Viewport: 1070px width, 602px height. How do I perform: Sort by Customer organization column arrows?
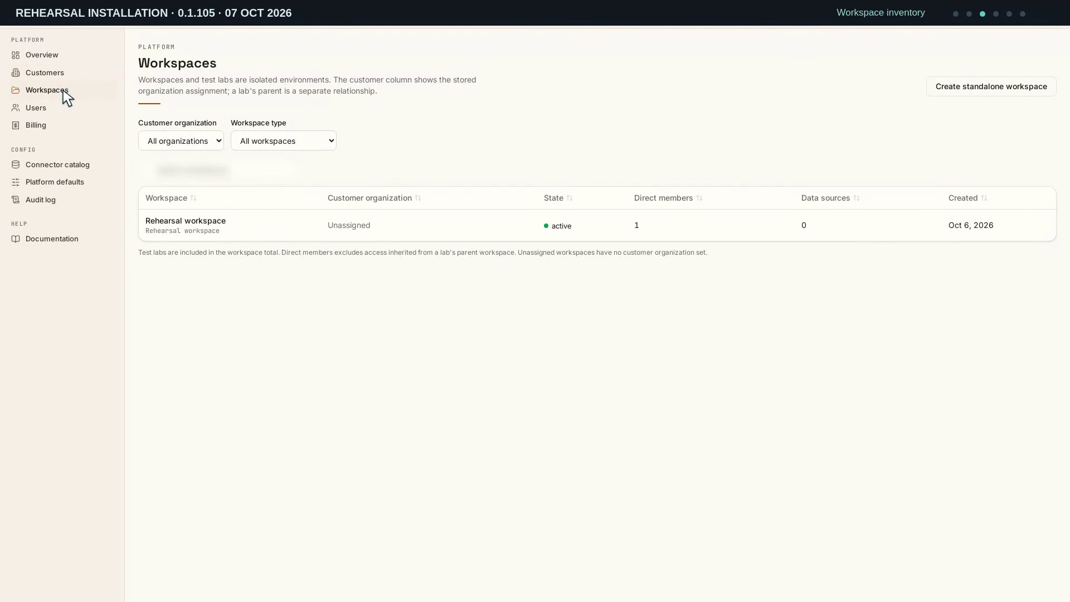click(418, 198)
